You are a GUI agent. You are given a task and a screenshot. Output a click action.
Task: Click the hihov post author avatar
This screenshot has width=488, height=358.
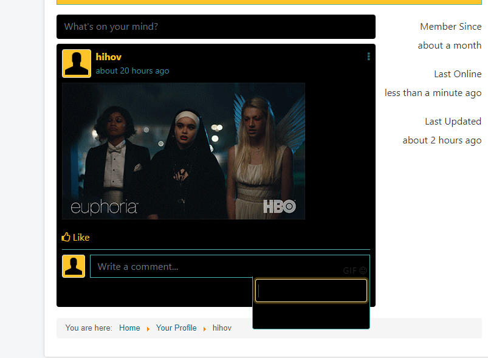[x=77, y=63]
